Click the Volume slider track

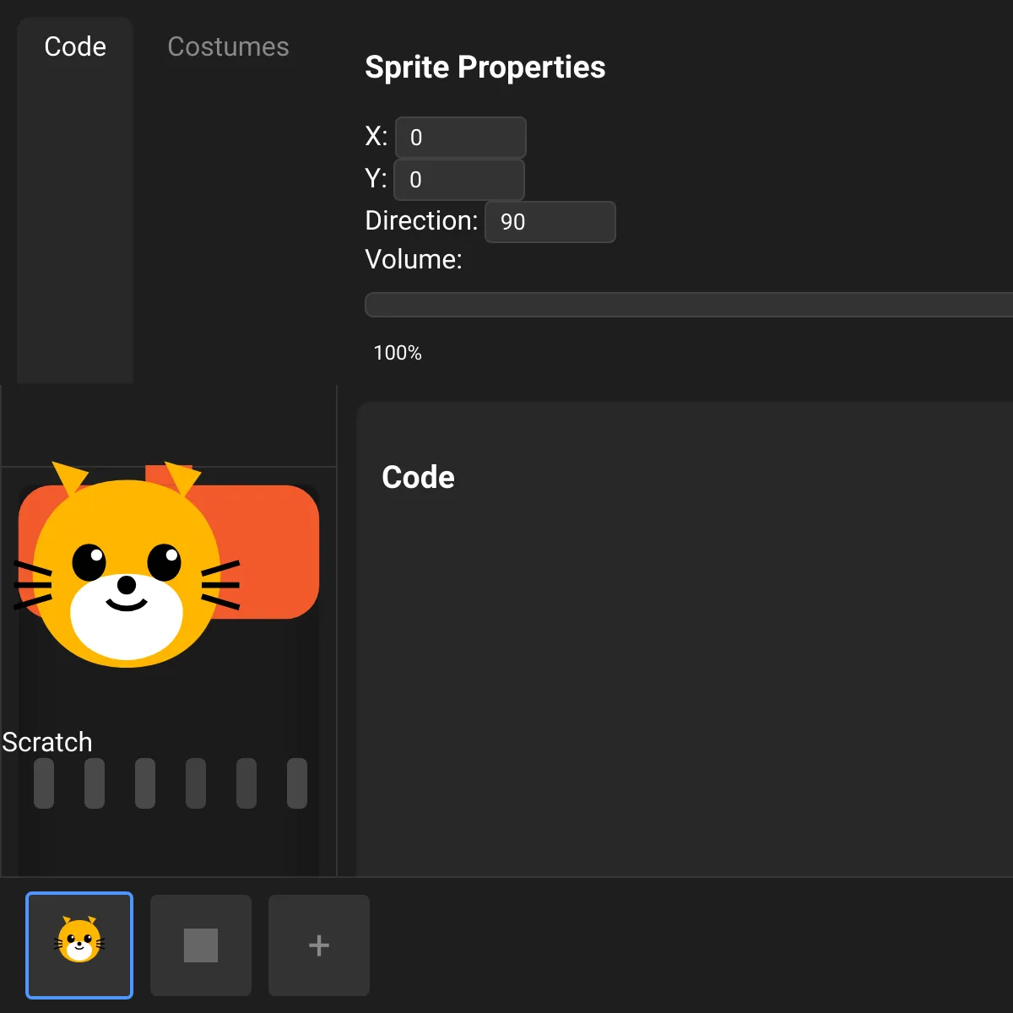pyautogui.click(x=688, y=305)
